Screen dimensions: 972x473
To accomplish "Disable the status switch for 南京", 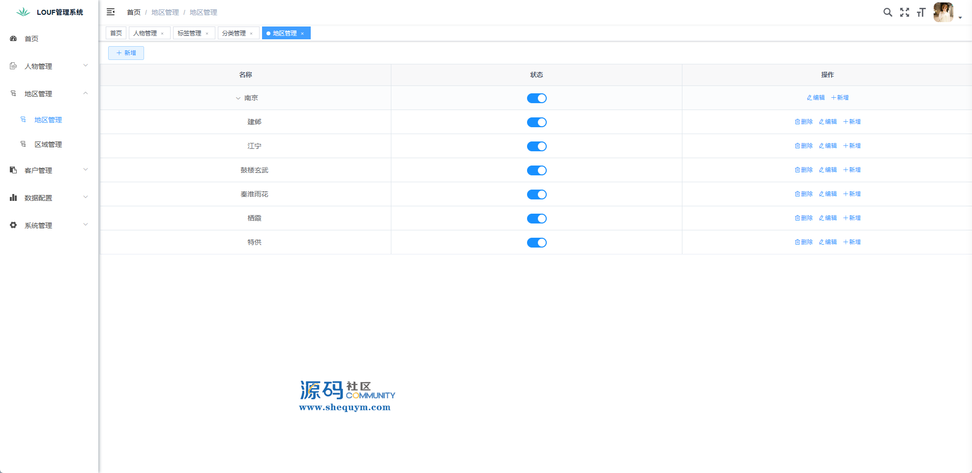I will tap(536, 98).
